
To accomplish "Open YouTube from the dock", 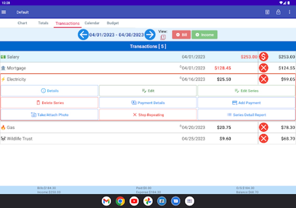I will [x=134, y=201].
